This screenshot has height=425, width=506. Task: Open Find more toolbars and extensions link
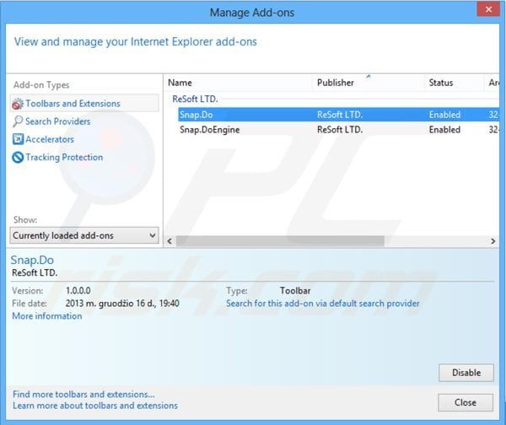point(83,395)
